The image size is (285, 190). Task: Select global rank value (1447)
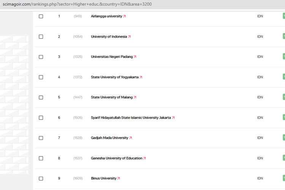[x=78, y=97]
